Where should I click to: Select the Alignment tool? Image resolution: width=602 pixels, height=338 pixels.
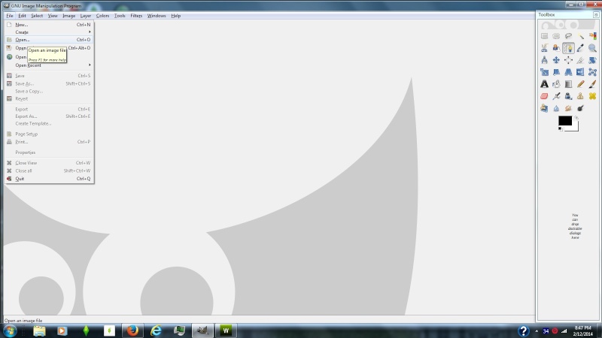[x=568, y=60]
